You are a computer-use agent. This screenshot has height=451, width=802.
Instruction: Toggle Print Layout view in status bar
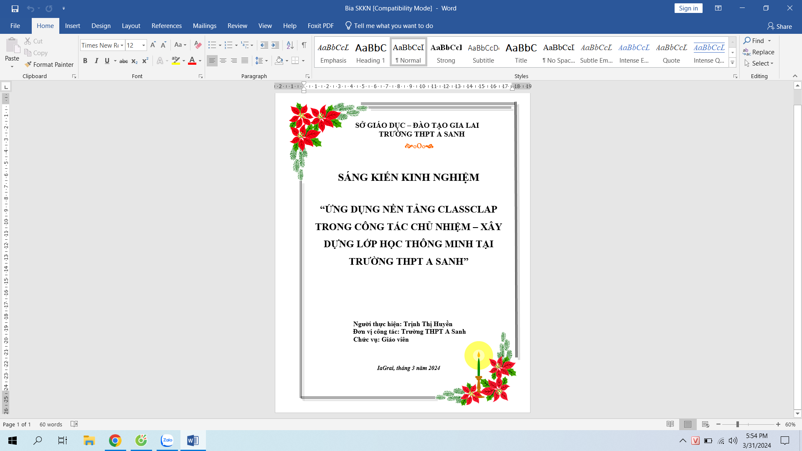click(688, 424)
